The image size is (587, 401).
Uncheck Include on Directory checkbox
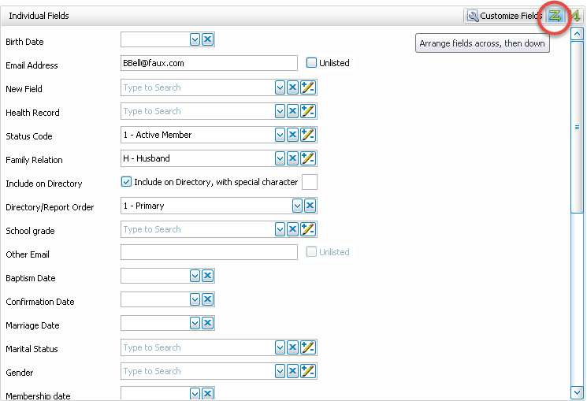tap(126, 182)
